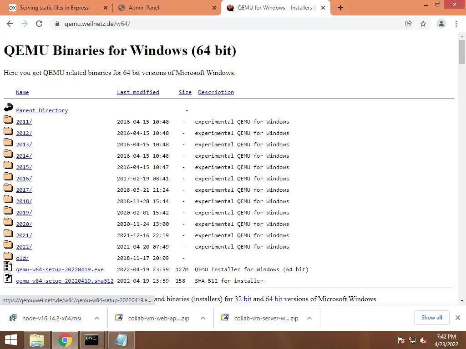Open the 2011/ folder link
466x349 pixels.
pos(24,122)
